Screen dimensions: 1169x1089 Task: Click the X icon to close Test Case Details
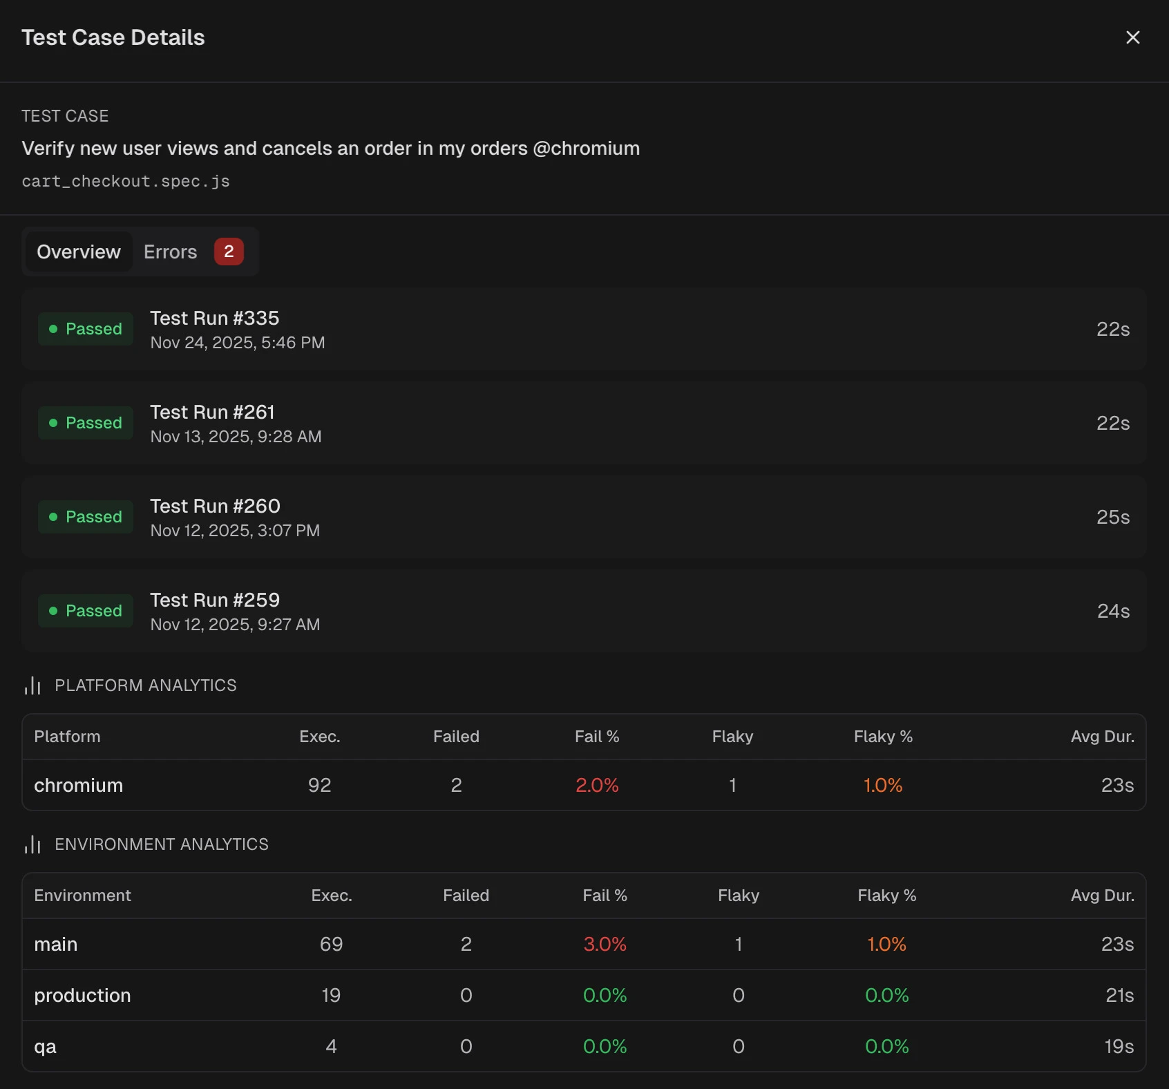[x=1132, y=37]
